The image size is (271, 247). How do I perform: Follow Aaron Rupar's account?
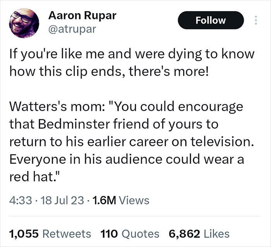pos(210,20)
